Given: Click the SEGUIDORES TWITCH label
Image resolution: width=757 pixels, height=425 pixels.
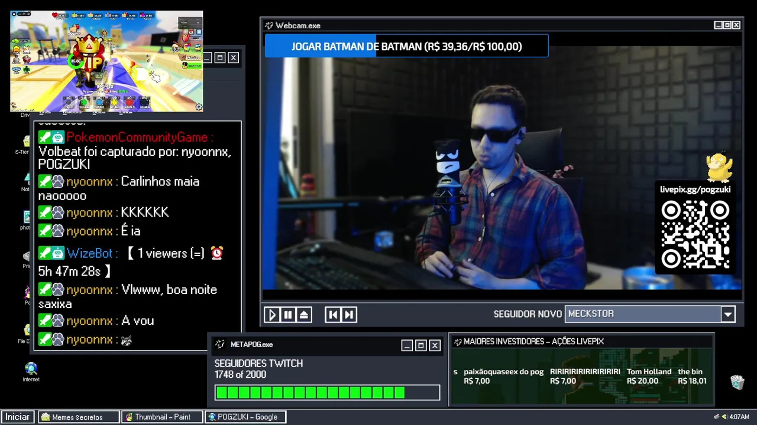Looking at the screenshot, I should tap(258, 364).
